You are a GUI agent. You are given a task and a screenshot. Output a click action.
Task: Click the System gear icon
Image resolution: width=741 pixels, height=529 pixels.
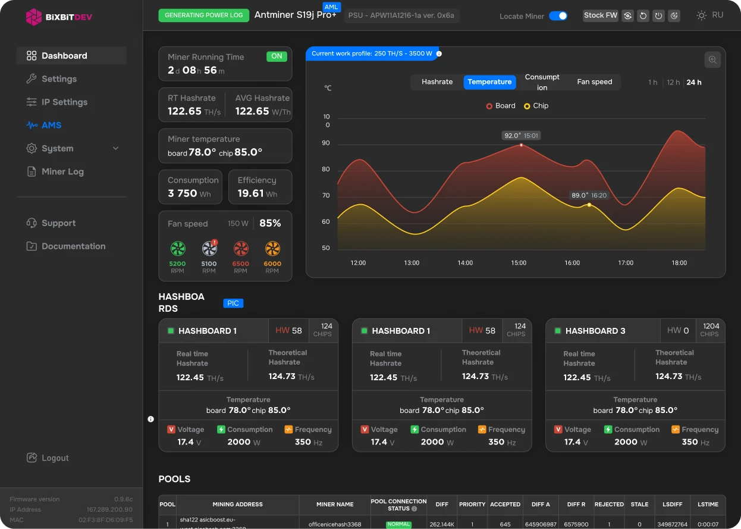pyautogui.click(x=32, y=148)
